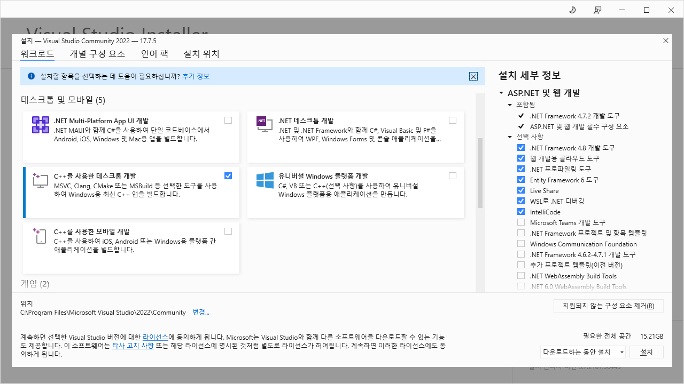Click the 15.21GB required space value

coord(651,337)
